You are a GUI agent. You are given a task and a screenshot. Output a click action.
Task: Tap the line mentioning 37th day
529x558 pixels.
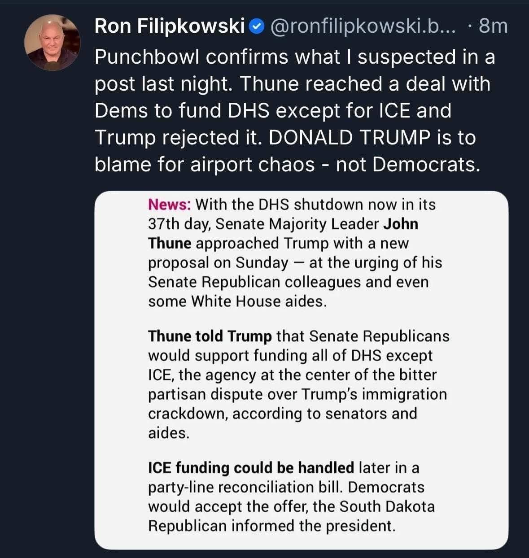tap(283, 224)
